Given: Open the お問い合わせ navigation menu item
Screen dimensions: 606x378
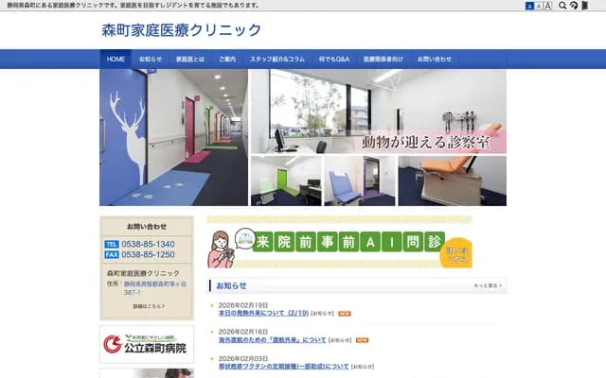Looking at the screenshot, I should 435,59.
